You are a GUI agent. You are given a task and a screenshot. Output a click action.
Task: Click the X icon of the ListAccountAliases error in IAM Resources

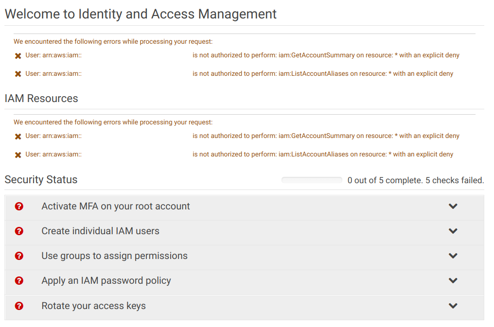pos(18,155)
